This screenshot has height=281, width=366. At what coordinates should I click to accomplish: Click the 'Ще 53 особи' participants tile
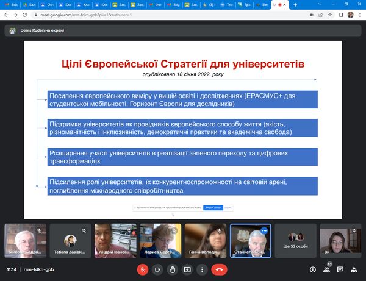(295, 240)
